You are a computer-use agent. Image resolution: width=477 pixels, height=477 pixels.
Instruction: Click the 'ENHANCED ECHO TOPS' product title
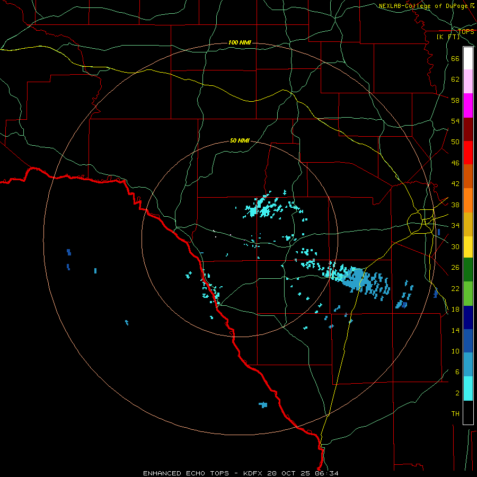click(x=186, y=473)
